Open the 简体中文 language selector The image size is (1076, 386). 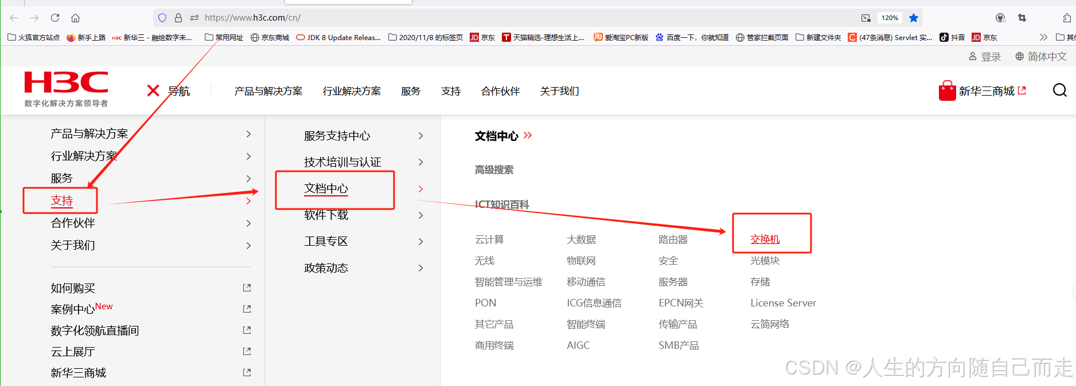tap(1041, 56)
